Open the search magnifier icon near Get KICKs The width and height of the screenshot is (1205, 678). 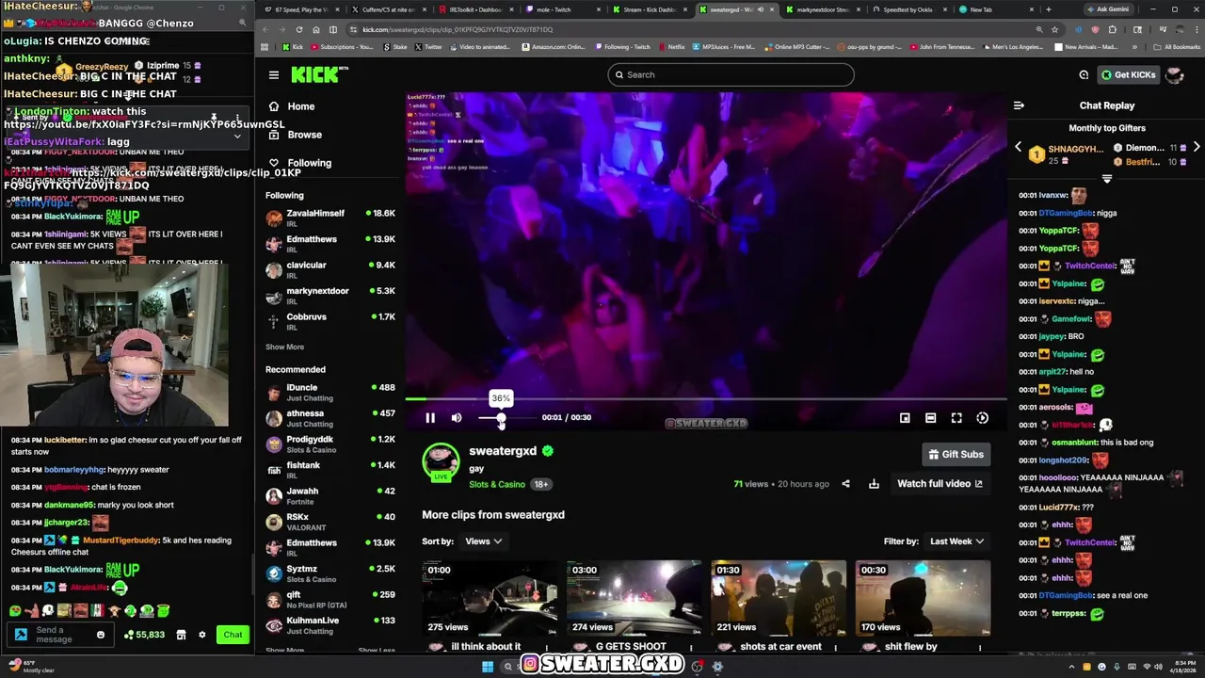1084,75
